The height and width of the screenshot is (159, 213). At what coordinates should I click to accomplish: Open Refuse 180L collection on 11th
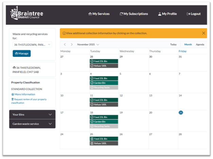pyautogui.click(x=104, y=104)
